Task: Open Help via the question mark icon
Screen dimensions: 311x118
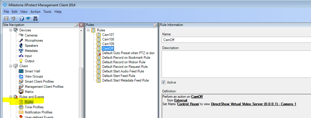Action: tap(21, 19)
